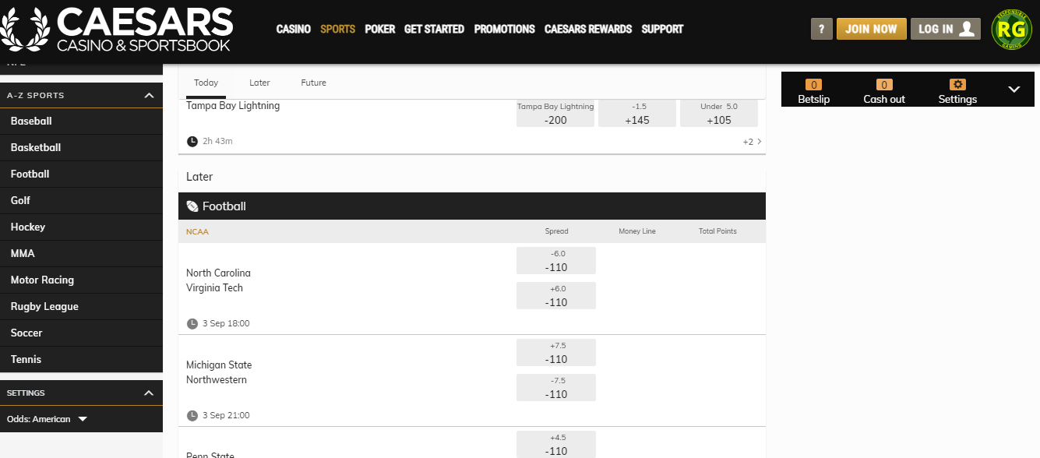Switch to the Future tab

pos(314,83)
